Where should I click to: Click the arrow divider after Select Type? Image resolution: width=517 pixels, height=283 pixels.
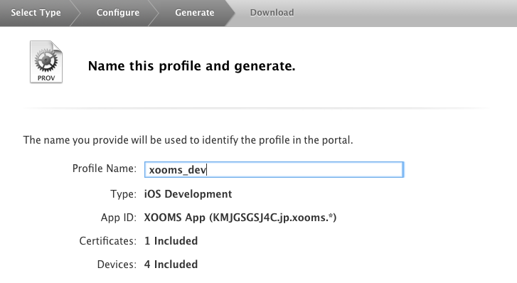tap(75, 14)
